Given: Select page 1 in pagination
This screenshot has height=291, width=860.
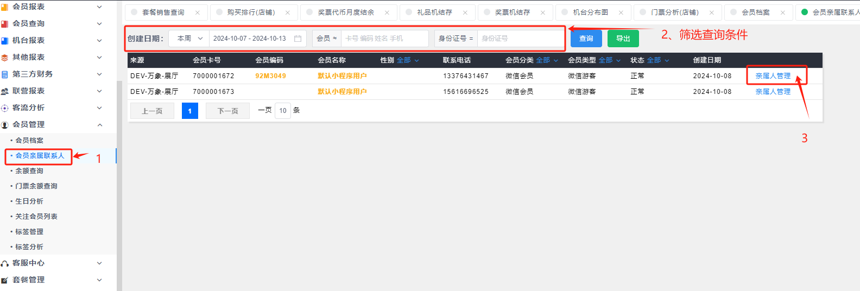Looking at the screenshot, I should [x=189, y=111].
